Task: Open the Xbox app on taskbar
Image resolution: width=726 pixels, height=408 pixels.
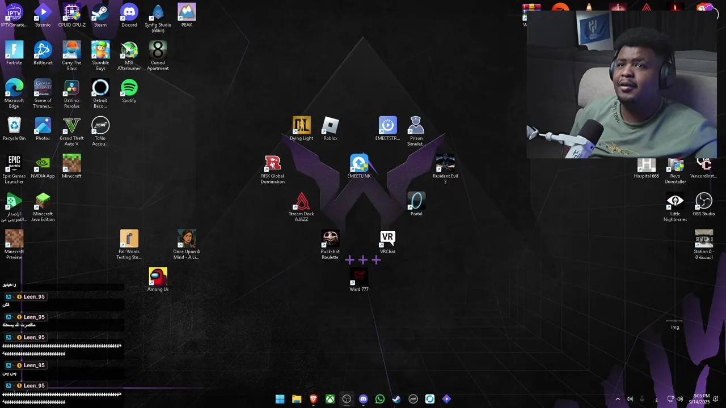Action: pyautogui.click(x=330, y=399)
